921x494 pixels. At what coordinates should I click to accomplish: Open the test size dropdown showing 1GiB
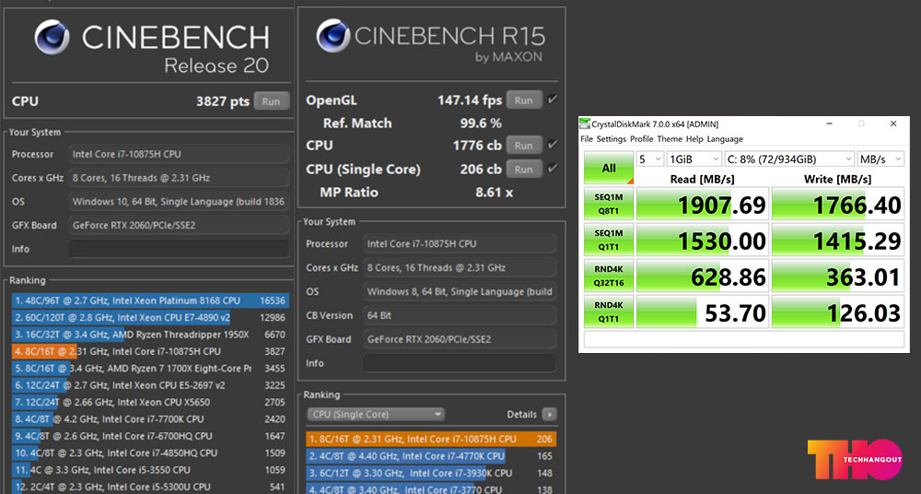tap(694, 159)
